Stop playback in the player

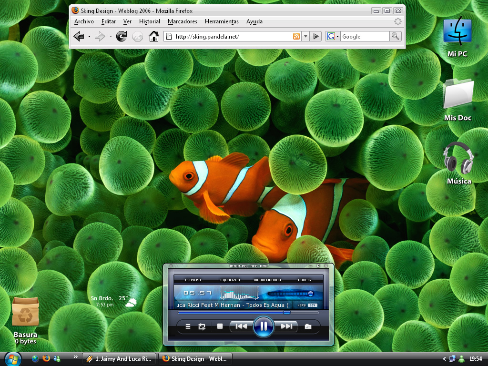220,326
